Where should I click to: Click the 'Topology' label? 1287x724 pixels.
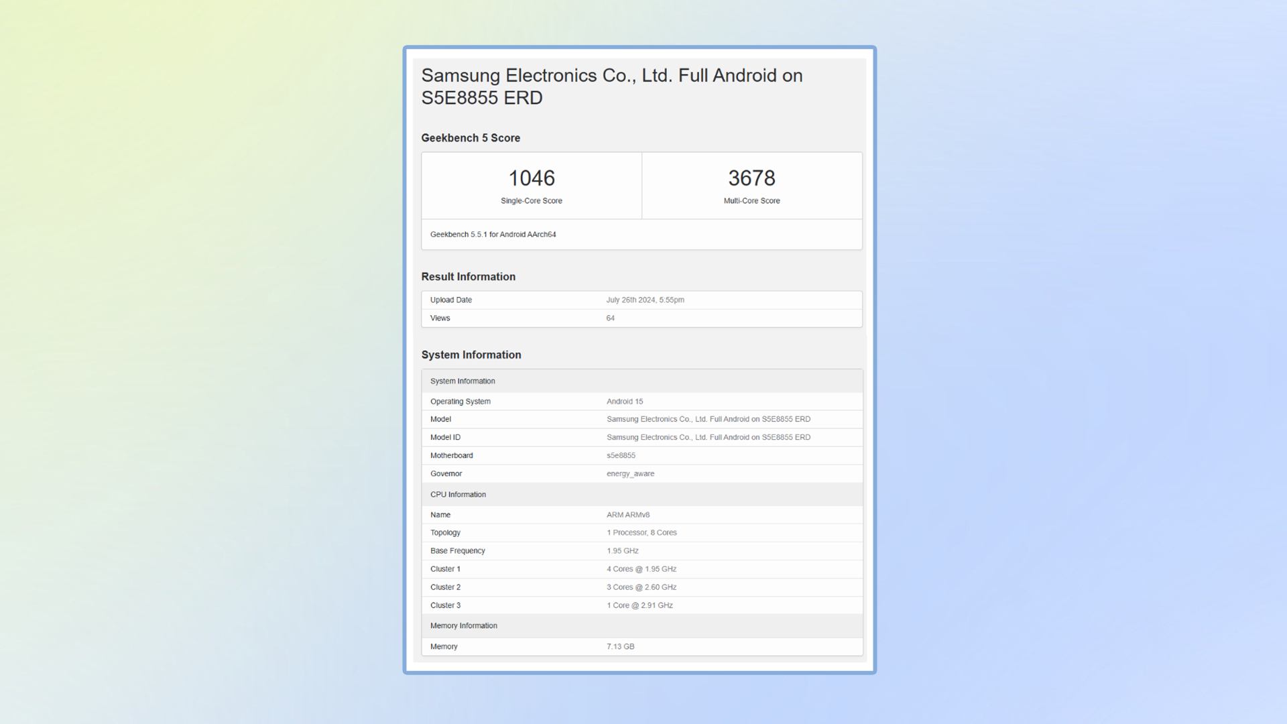(445, 533)
